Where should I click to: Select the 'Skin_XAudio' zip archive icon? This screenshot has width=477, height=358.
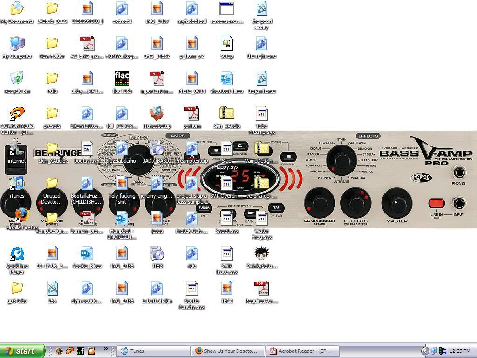(227, 114)
